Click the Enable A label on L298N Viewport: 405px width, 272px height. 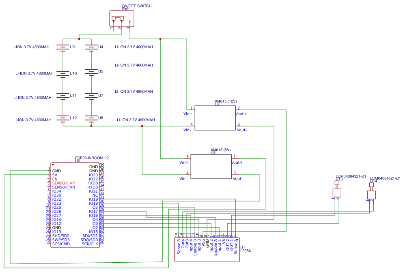[215, 247]
